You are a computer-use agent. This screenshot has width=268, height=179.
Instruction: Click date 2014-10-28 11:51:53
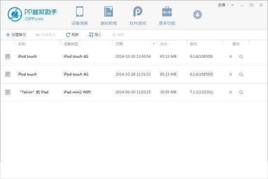click(x=133, y=74)
